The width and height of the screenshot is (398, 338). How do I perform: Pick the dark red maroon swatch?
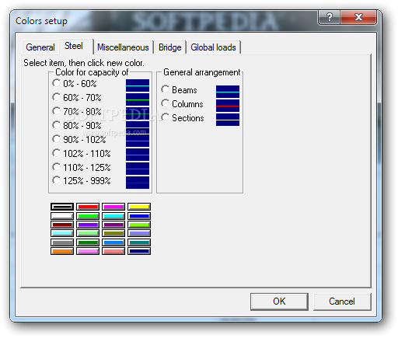(62, 225)
